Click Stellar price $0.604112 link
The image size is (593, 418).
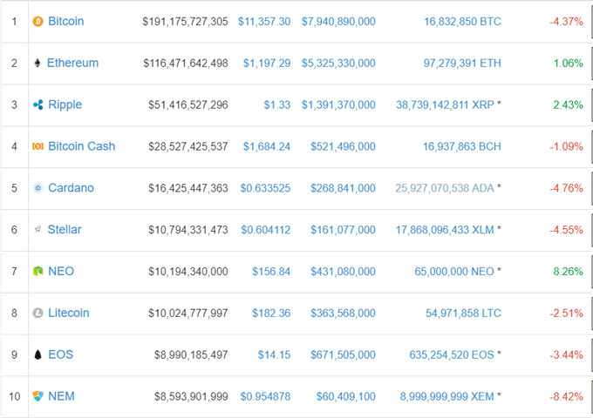pos(265,230)
